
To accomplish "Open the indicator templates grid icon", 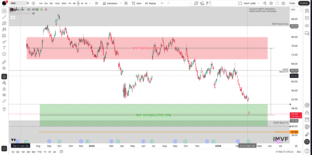I will coord(126,3).
